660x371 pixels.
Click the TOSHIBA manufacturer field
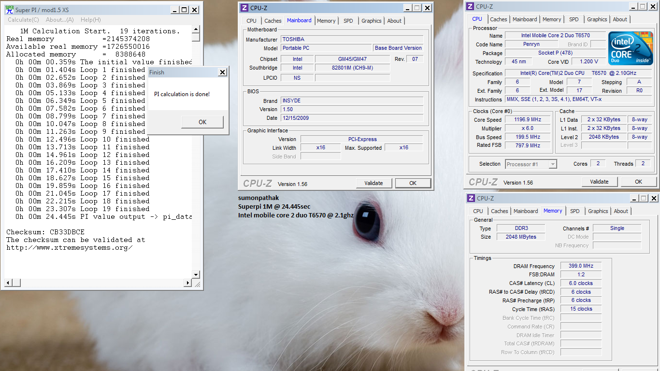pos(352,39)
